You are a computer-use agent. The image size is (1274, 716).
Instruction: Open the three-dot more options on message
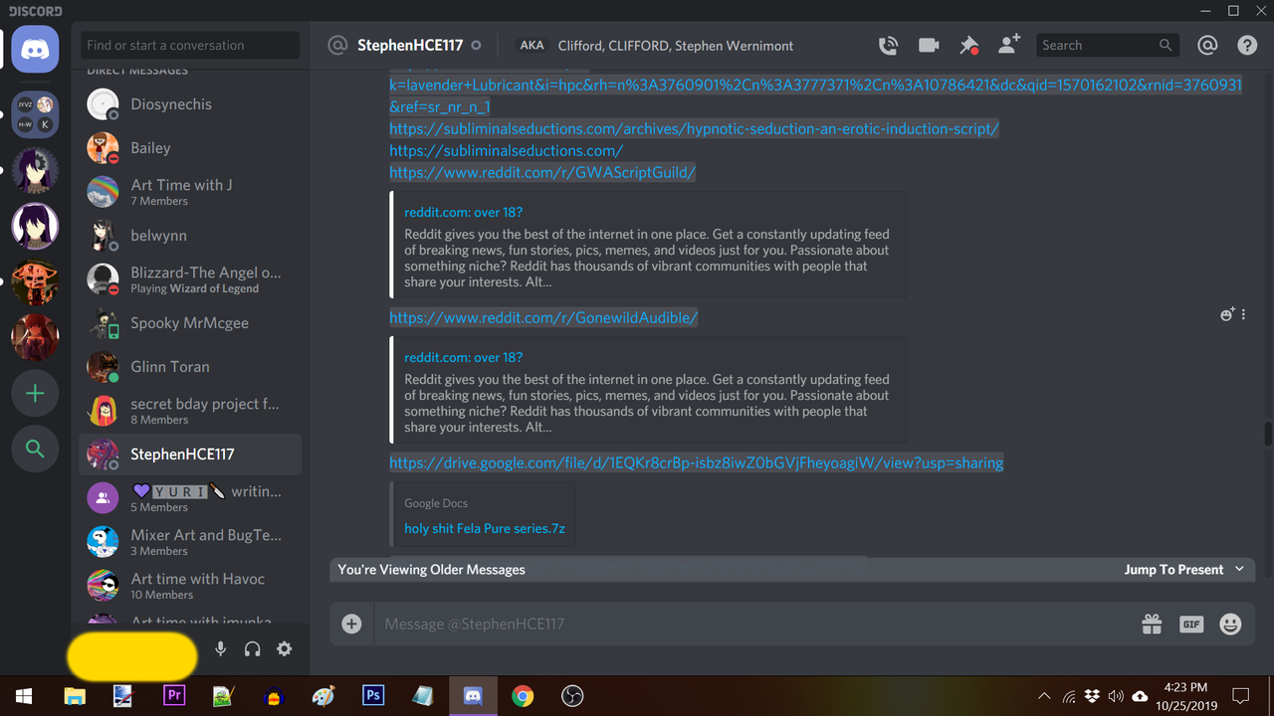click(1243, 314)
